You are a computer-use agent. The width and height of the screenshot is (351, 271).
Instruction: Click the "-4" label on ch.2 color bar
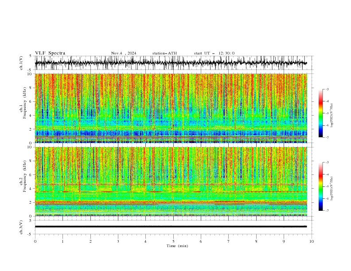(x=327, y=174)
